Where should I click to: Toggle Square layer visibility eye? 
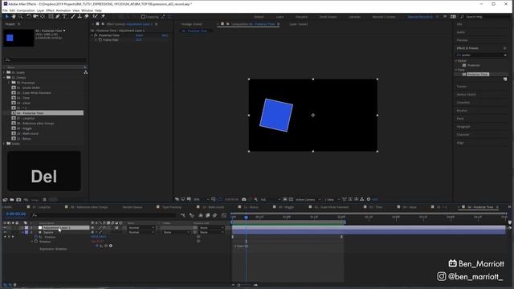5,232
